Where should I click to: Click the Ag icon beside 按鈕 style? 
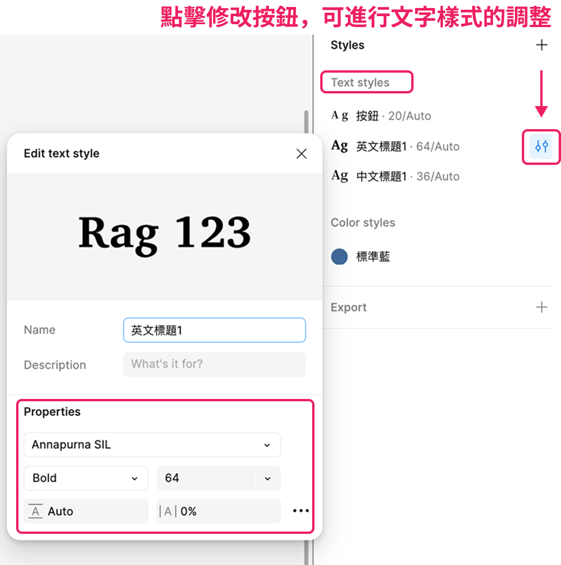(340, 116)
